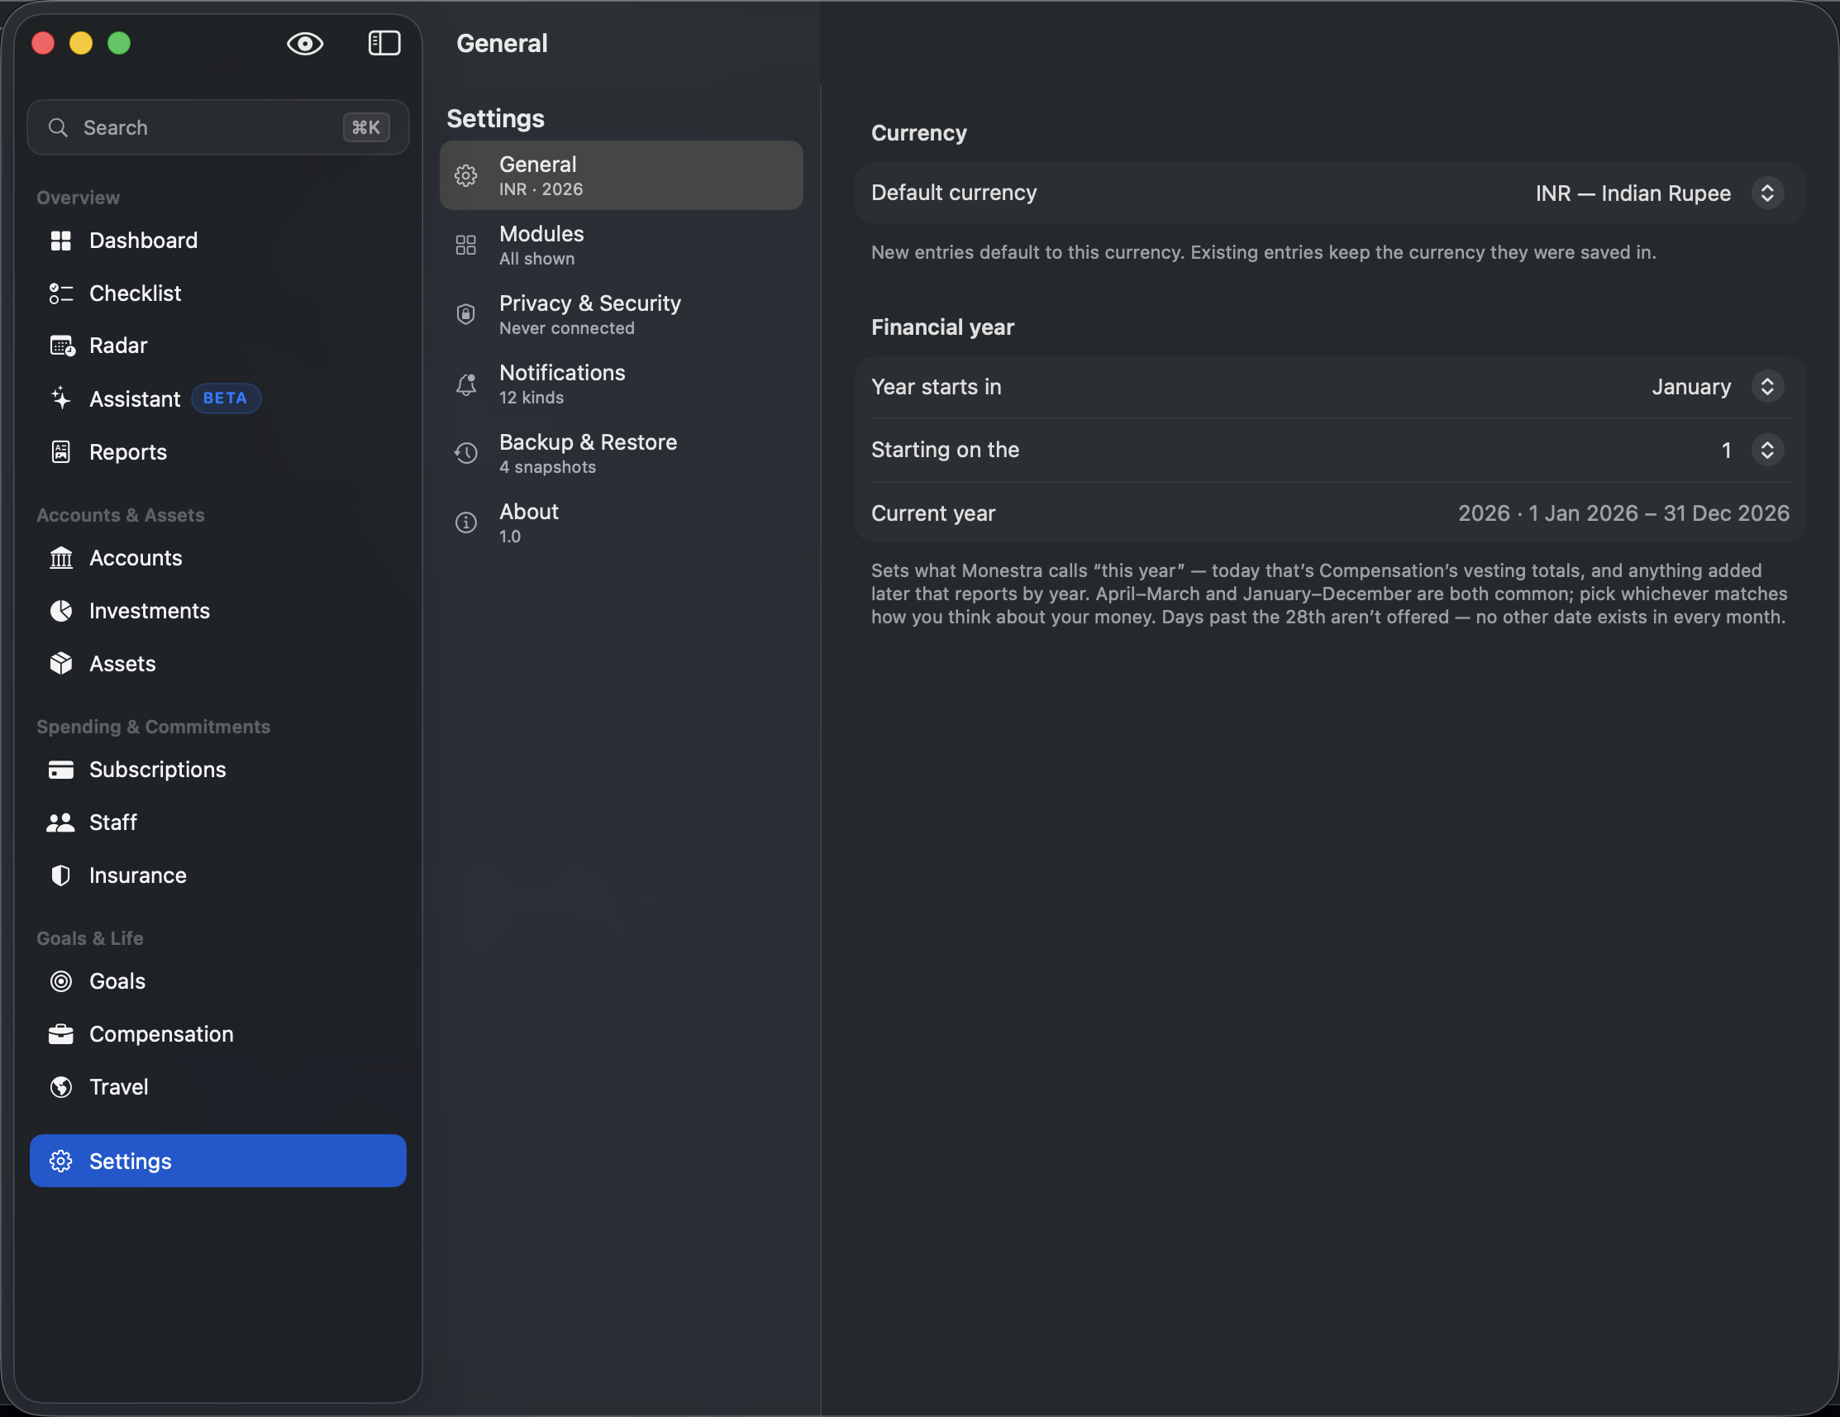Click the Insurance shield icon
The height and width of the screenshot is (1417, 1840).
[x=60, y=876]
